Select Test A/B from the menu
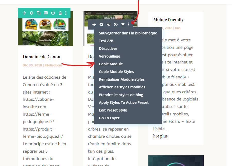232x166 pixels. tap(105, 41)
